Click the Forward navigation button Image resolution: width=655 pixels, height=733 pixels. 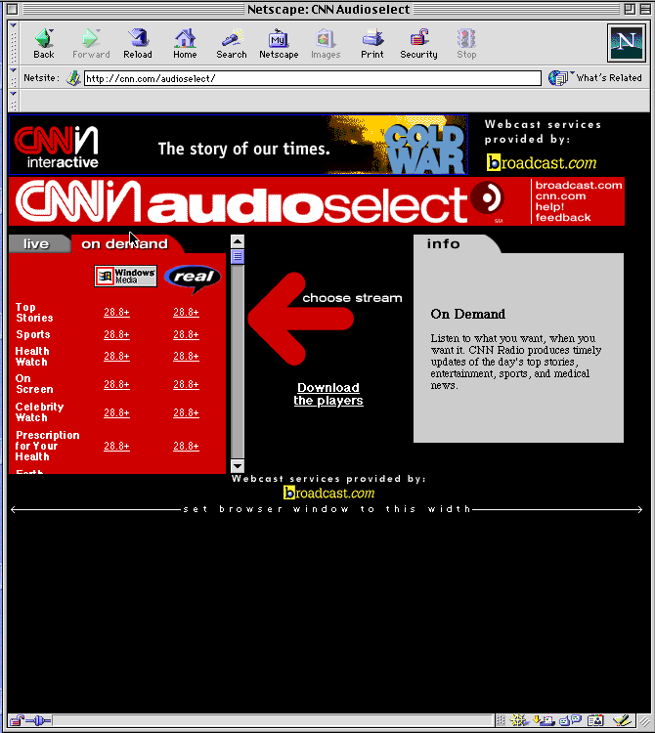(91, 44)
